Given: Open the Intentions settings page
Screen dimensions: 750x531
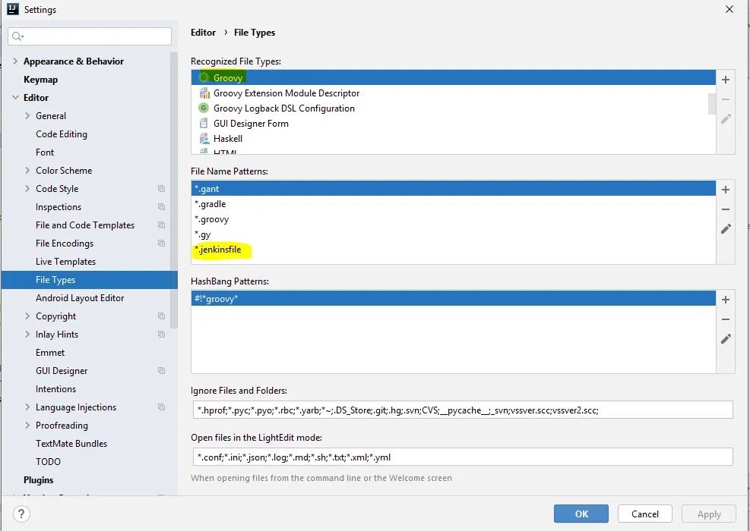Looking at the screenshot, I should [x=56, y=388].
